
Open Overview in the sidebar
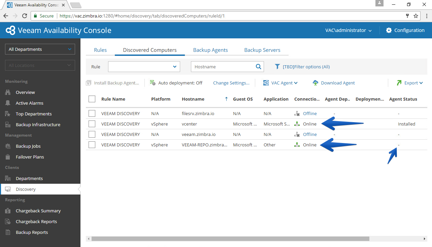[25, 92]
